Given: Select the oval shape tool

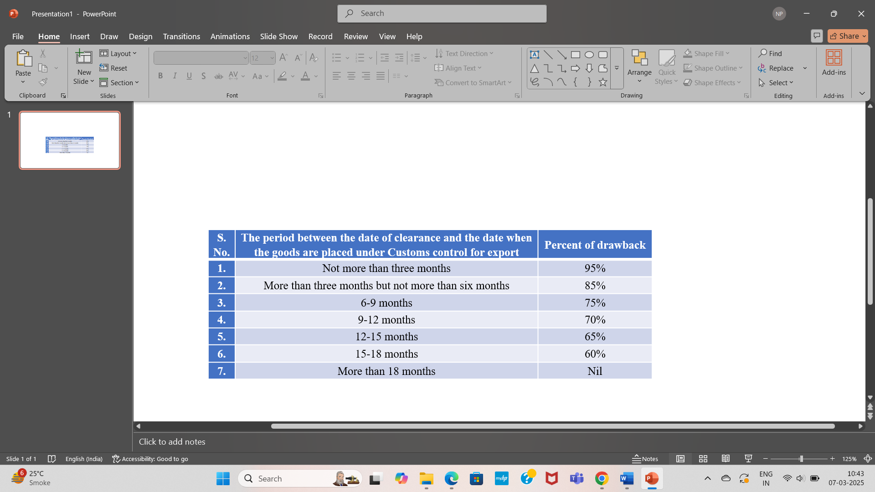Looking at the screenshot, I should pyautogui.click(x=589, y=55).
